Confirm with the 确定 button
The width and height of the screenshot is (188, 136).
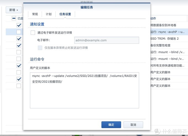111,125
